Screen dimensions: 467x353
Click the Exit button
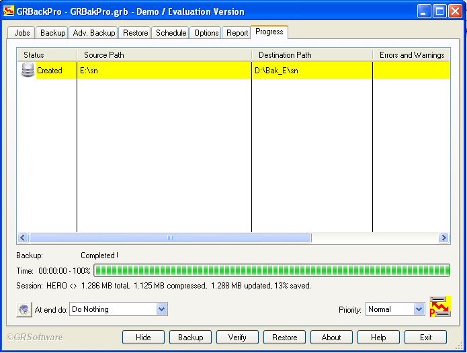coord(425,337)
